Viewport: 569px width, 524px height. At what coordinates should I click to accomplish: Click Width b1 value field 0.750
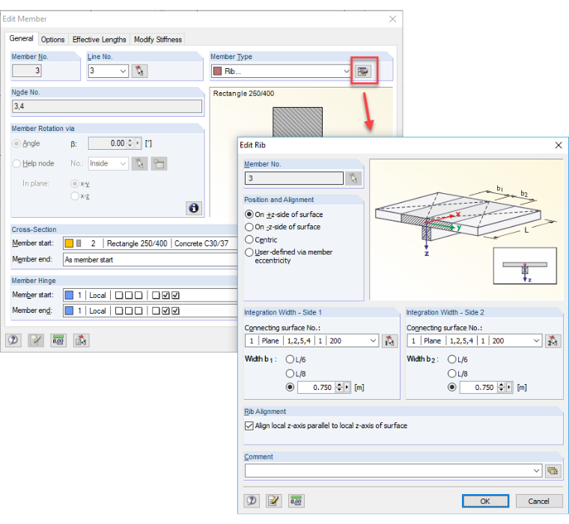coord(317,387)
